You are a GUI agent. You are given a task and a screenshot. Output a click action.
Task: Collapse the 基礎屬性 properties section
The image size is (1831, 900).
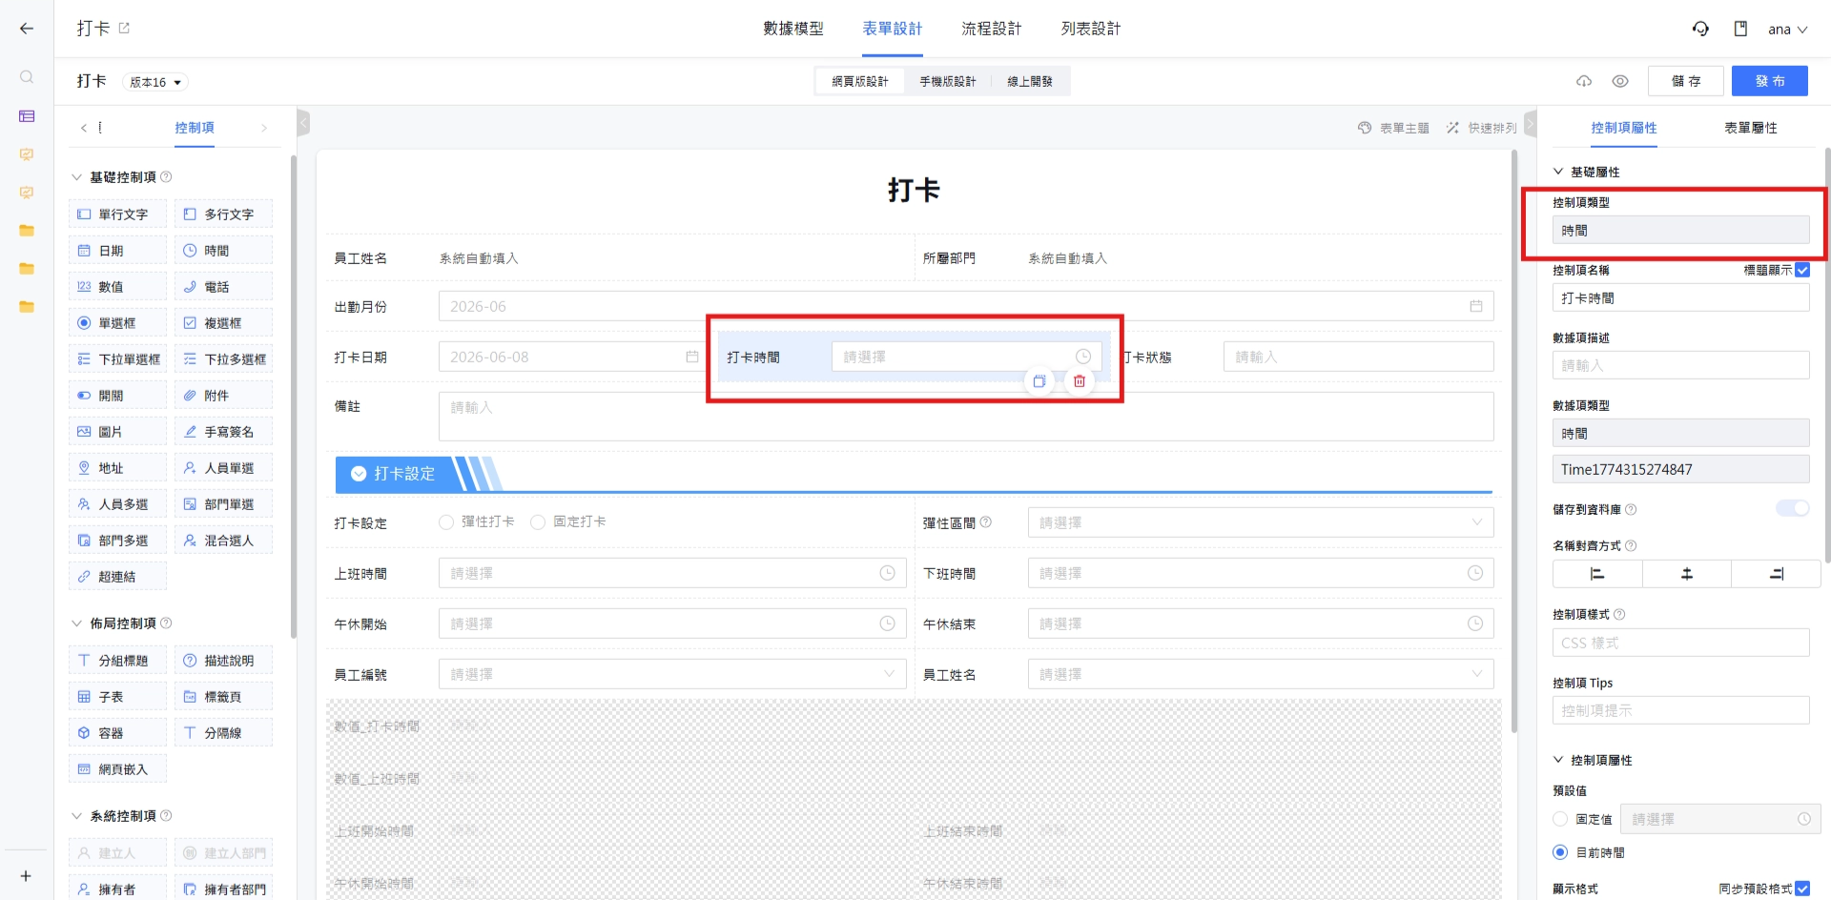[x=1558, y=172]
